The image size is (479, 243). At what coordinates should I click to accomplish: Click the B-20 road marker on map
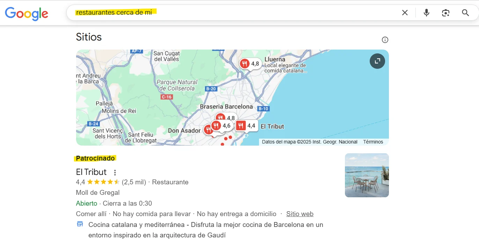[x=211, y=89]
